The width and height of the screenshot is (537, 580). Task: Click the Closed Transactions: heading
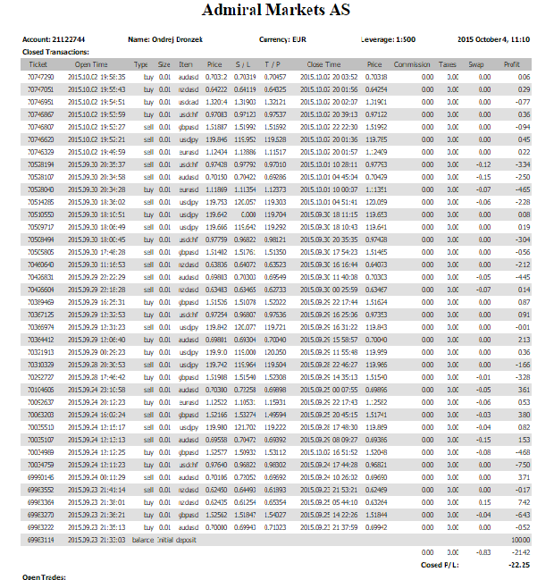pyautogui.click(x=55, y=52)
